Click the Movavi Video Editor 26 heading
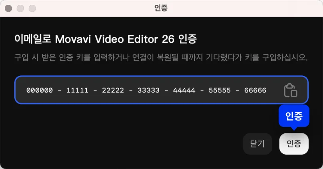 115,39
